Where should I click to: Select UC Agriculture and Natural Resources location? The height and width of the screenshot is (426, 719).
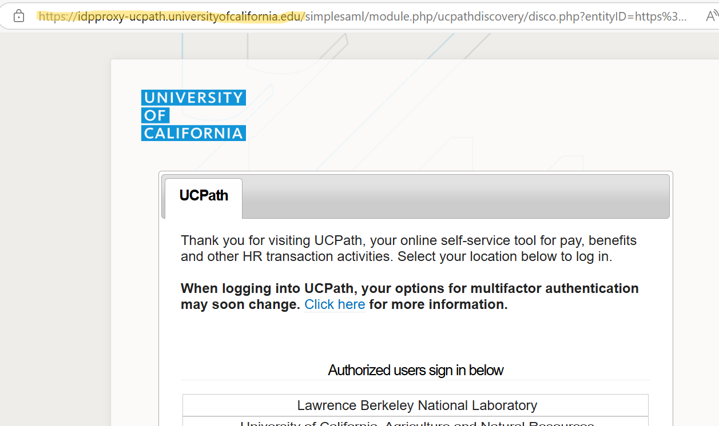click(x=416, y=423)
